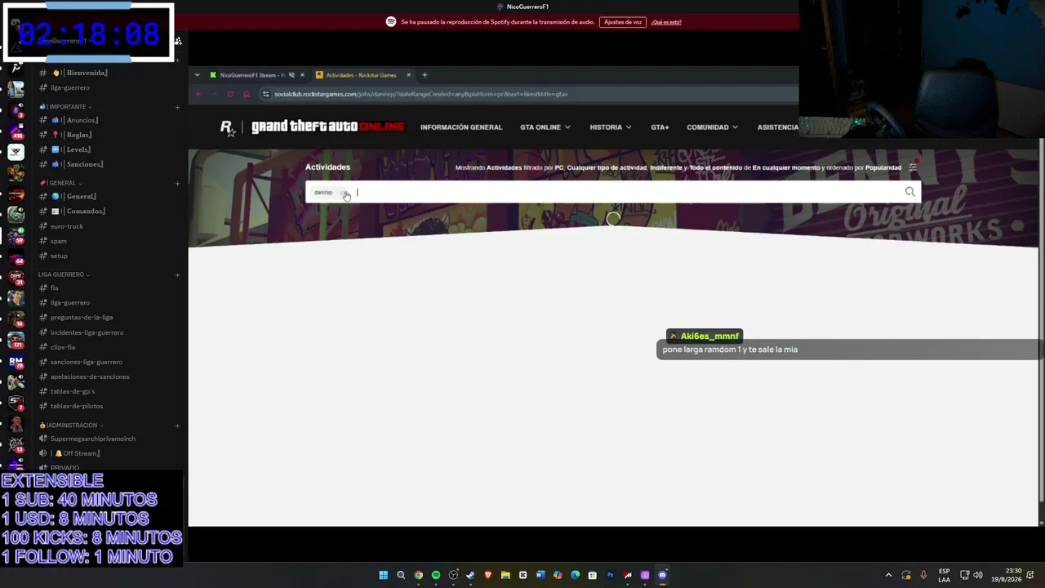Open the Asistencia menu item

tap(778, 127)
